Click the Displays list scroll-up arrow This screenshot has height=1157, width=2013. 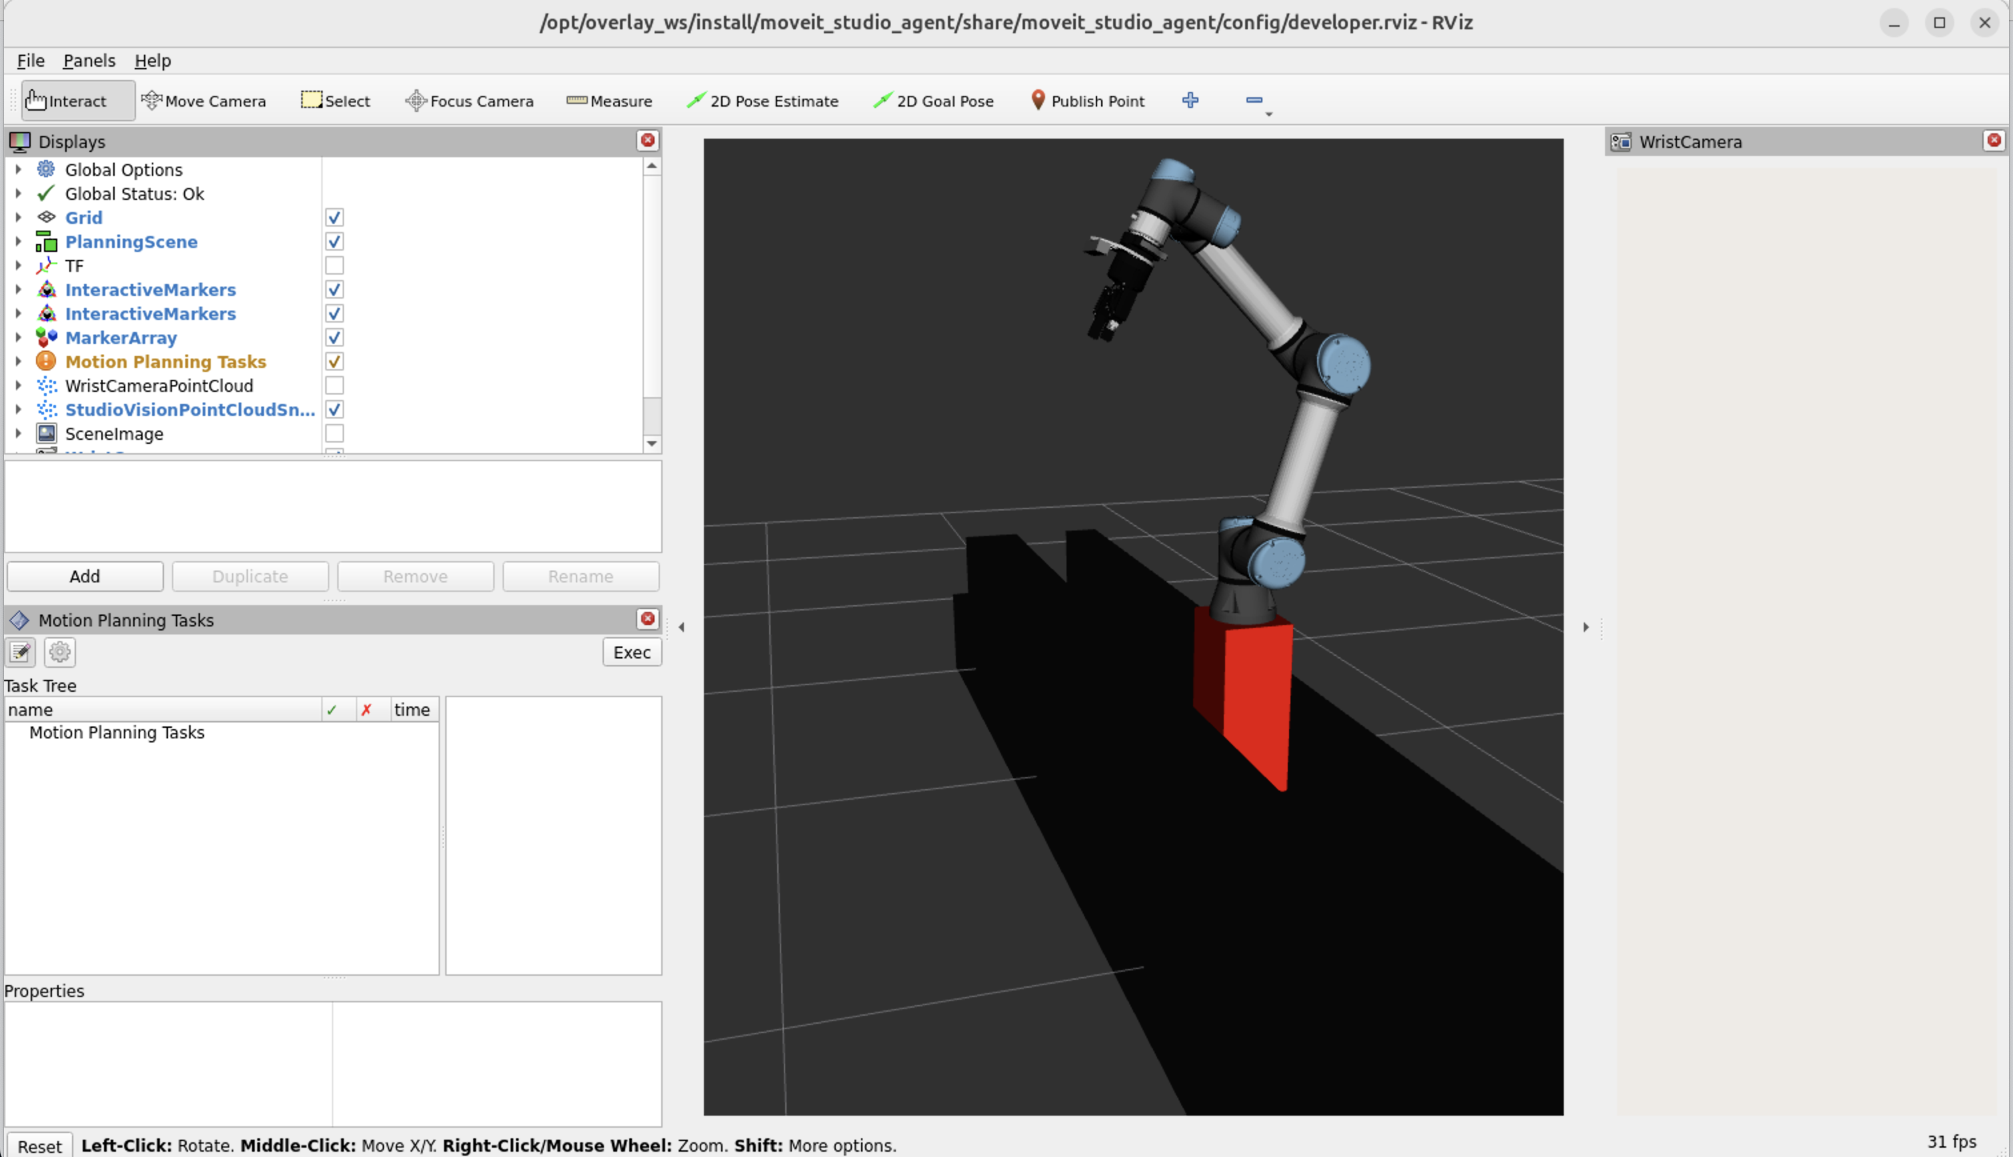pos(652,166)
